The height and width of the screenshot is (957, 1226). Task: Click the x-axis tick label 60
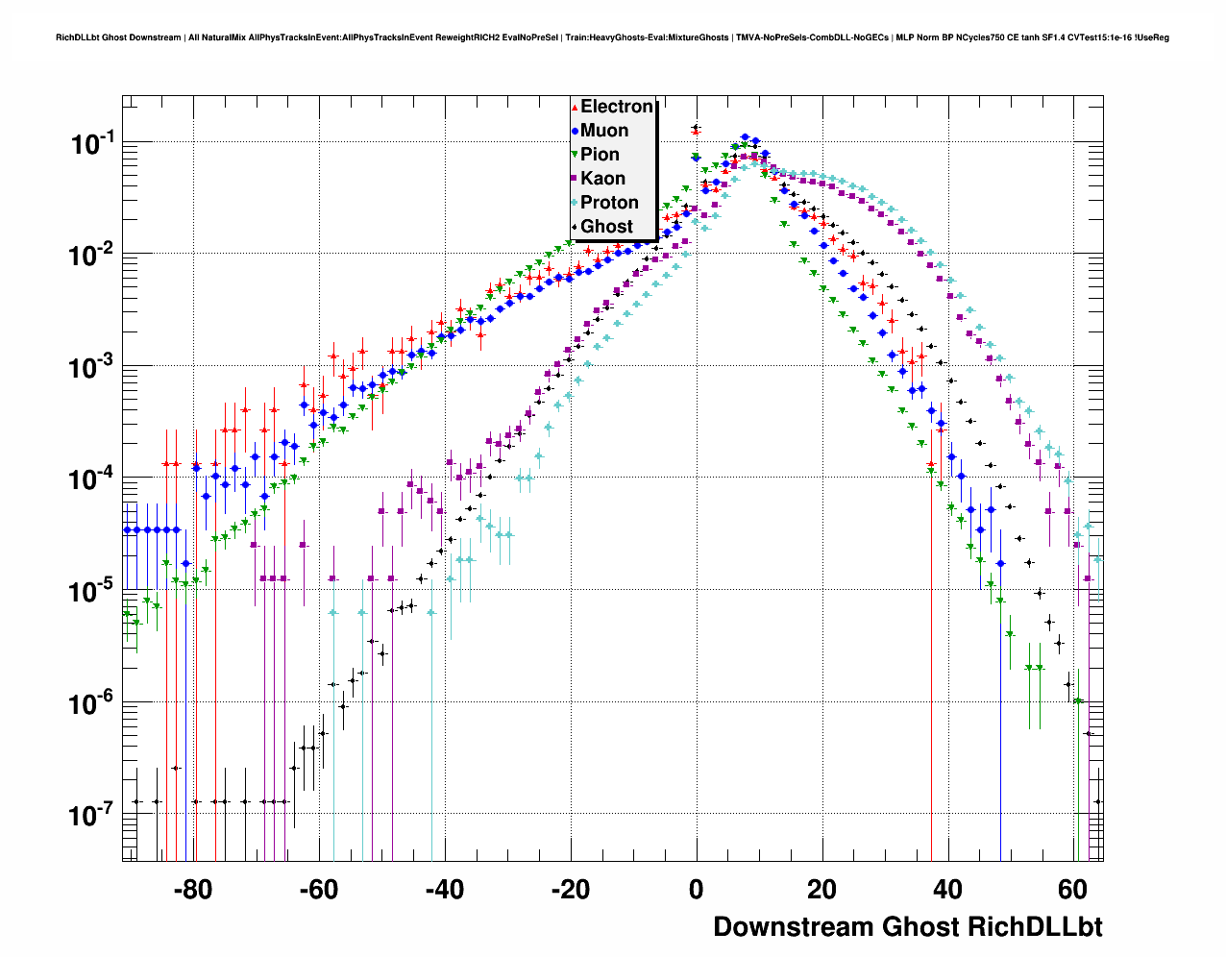(x=1072, y=890)
